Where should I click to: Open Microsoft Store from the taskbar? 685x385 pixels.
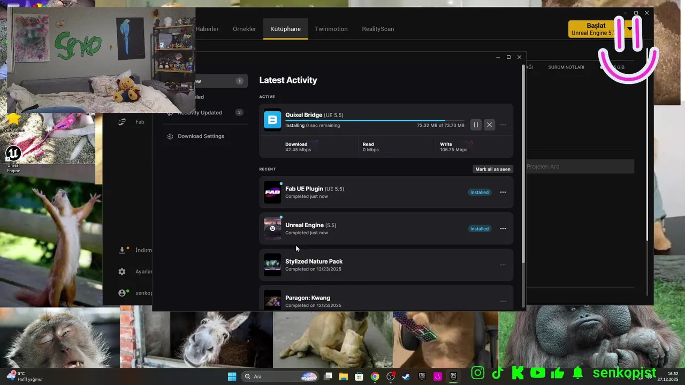[x=359, y=376]
